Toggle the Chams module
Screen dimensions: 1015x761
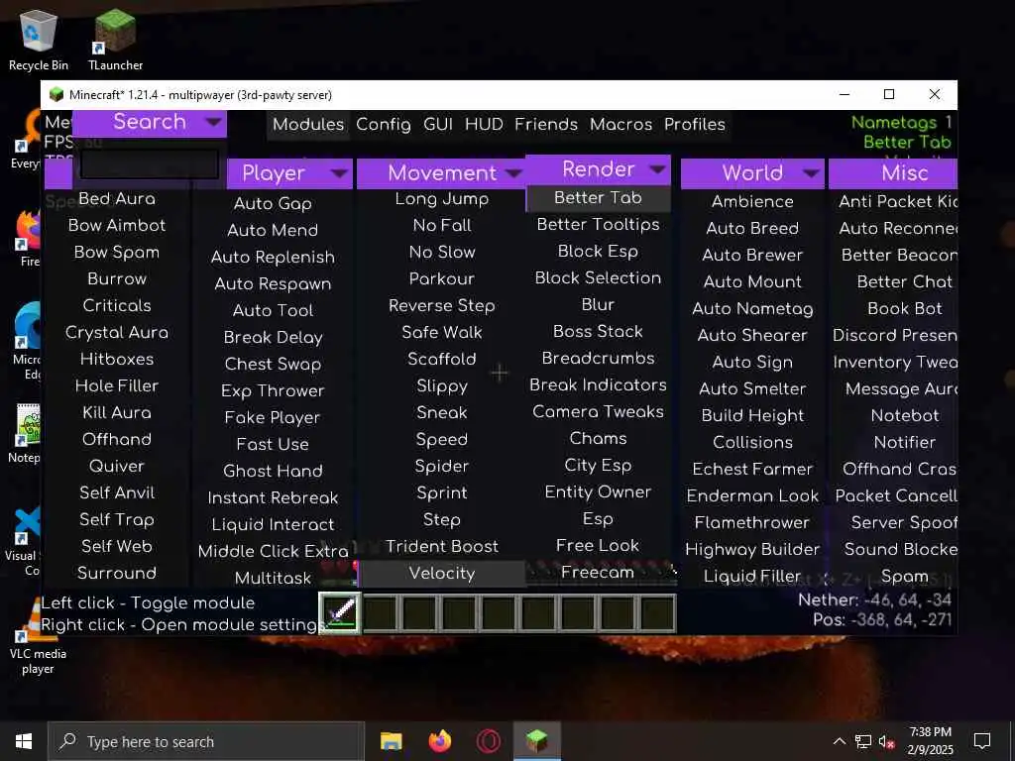click(x=598, y=439)
